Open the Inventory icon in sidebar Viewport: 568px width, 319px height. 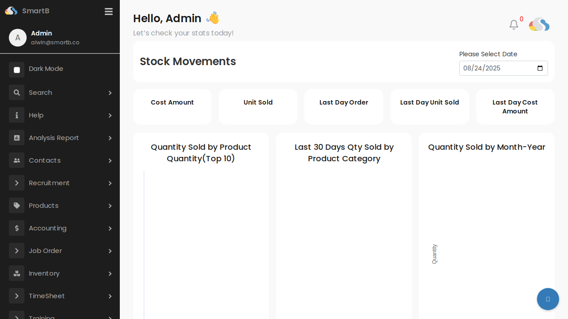[x=16, y=273]
